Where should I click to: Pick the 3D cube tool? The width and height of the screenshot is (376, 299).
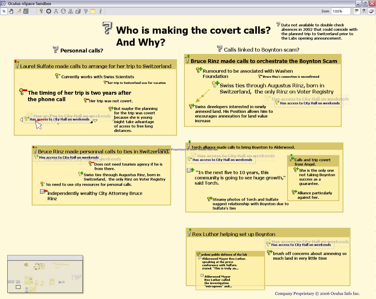pyautogui.click(x=78, y=11)
